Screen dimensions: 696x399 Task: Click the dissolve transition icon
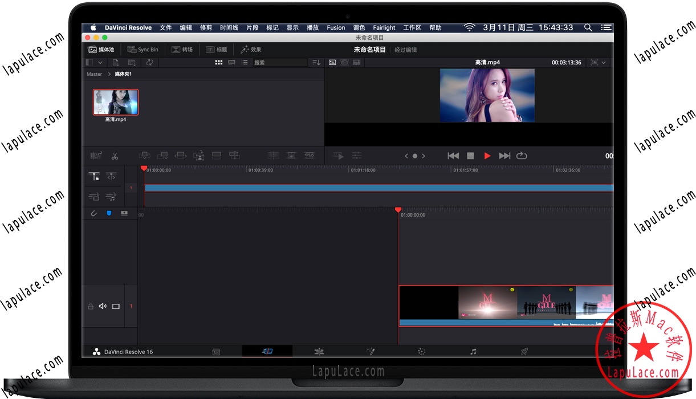point(291,155)
